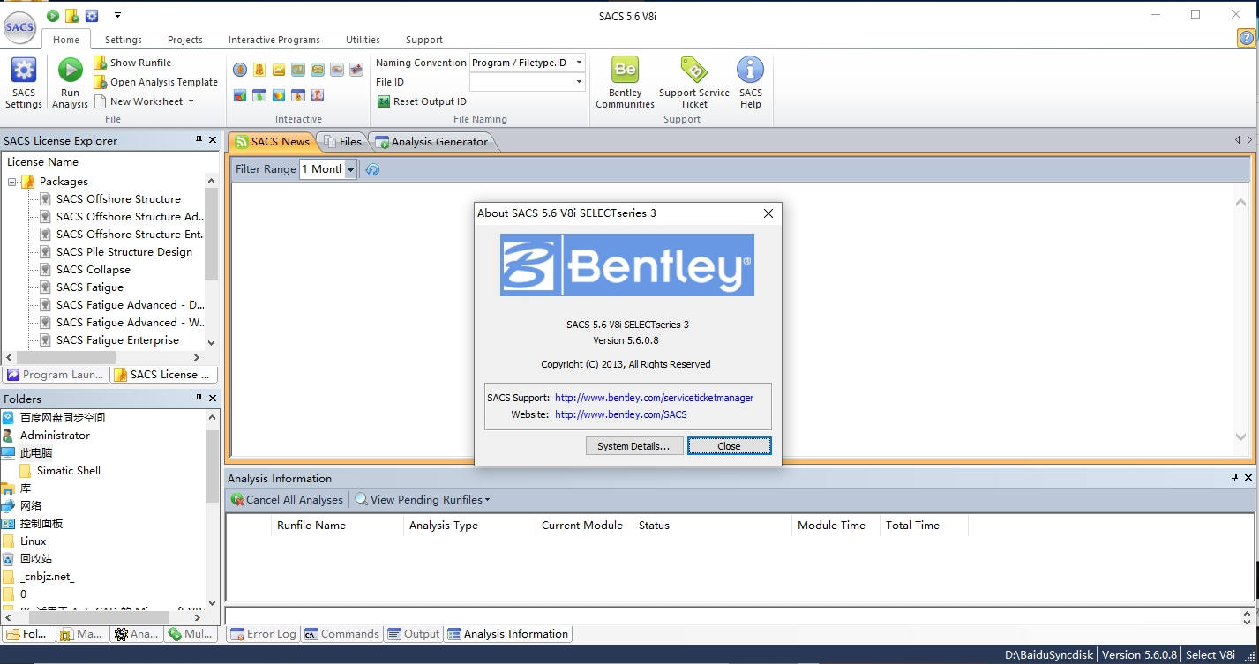Pin the SACS License Explorer panel
The image size is (1259, 664).
pyautogui.click(x=199, y=140)
